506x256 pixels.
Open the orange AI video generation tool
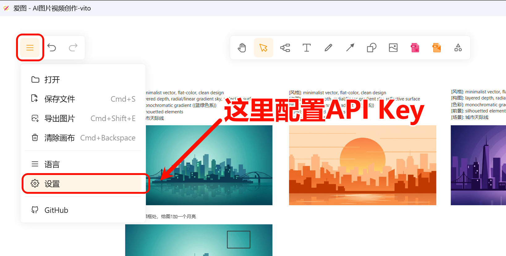[x=436, y=48]
